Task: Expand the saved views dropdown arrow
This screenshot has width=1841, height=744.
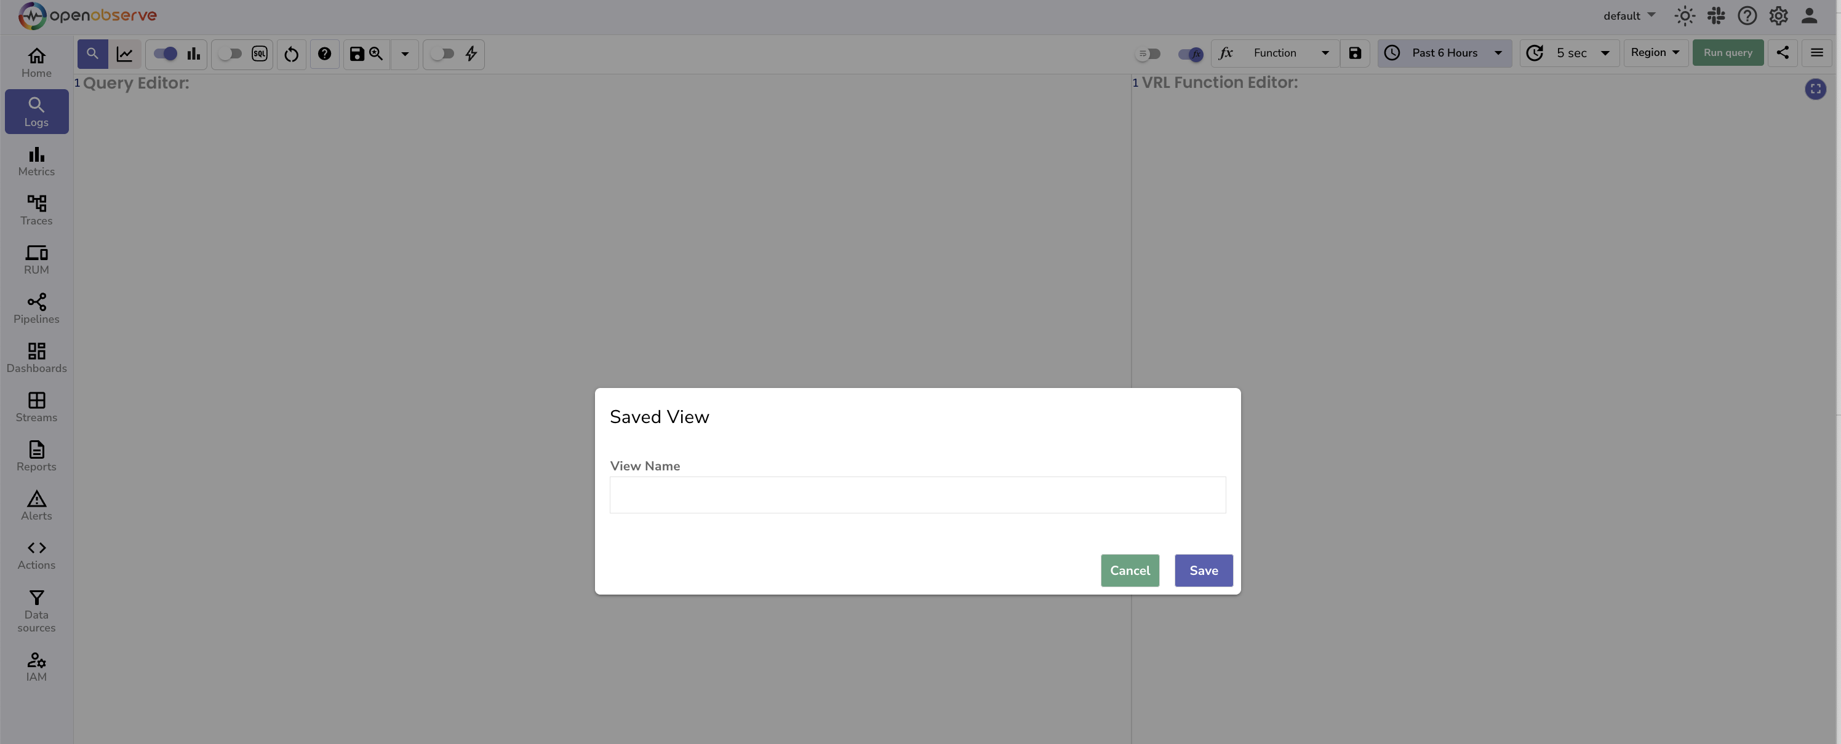Action: pyautogui.click(x=404, y=54)
